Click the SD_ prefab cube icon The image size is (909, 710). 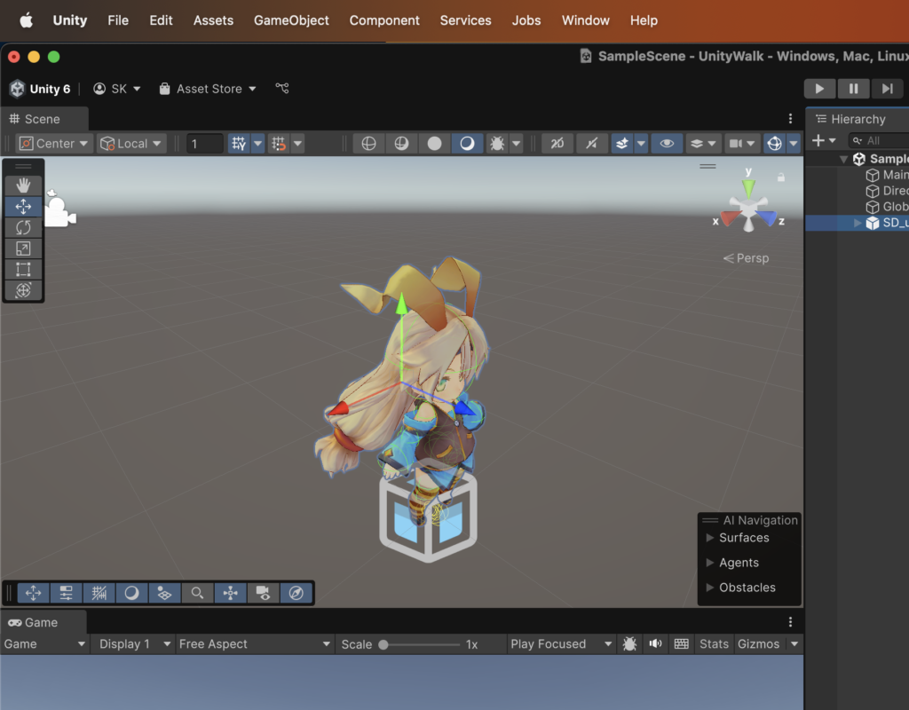pyautogui.click(x=873, y=223)
